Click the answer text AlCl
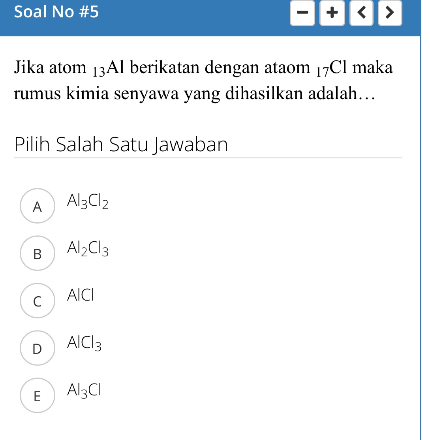This screenshot has width=430, height=440. click(81, 295)
